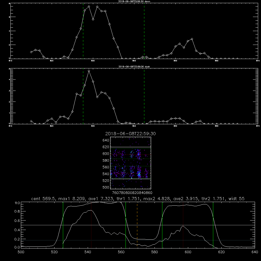Click the 560 y-axis label of the heatmap
261x261 pixels.
tap(106, 167)
